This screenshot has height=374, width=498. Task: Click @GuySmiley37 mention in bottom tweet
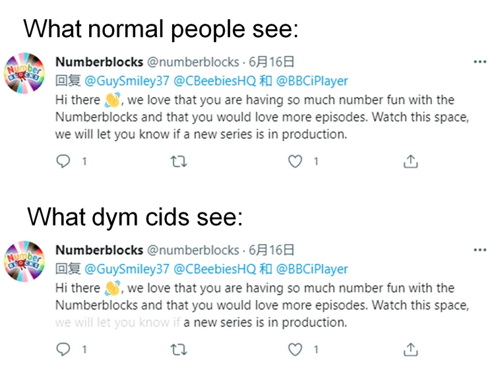coord(126,269)
